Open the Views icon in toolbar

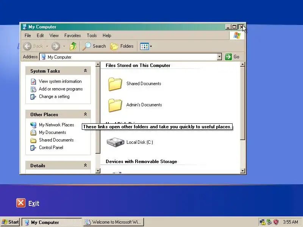(x=144, y=46)
